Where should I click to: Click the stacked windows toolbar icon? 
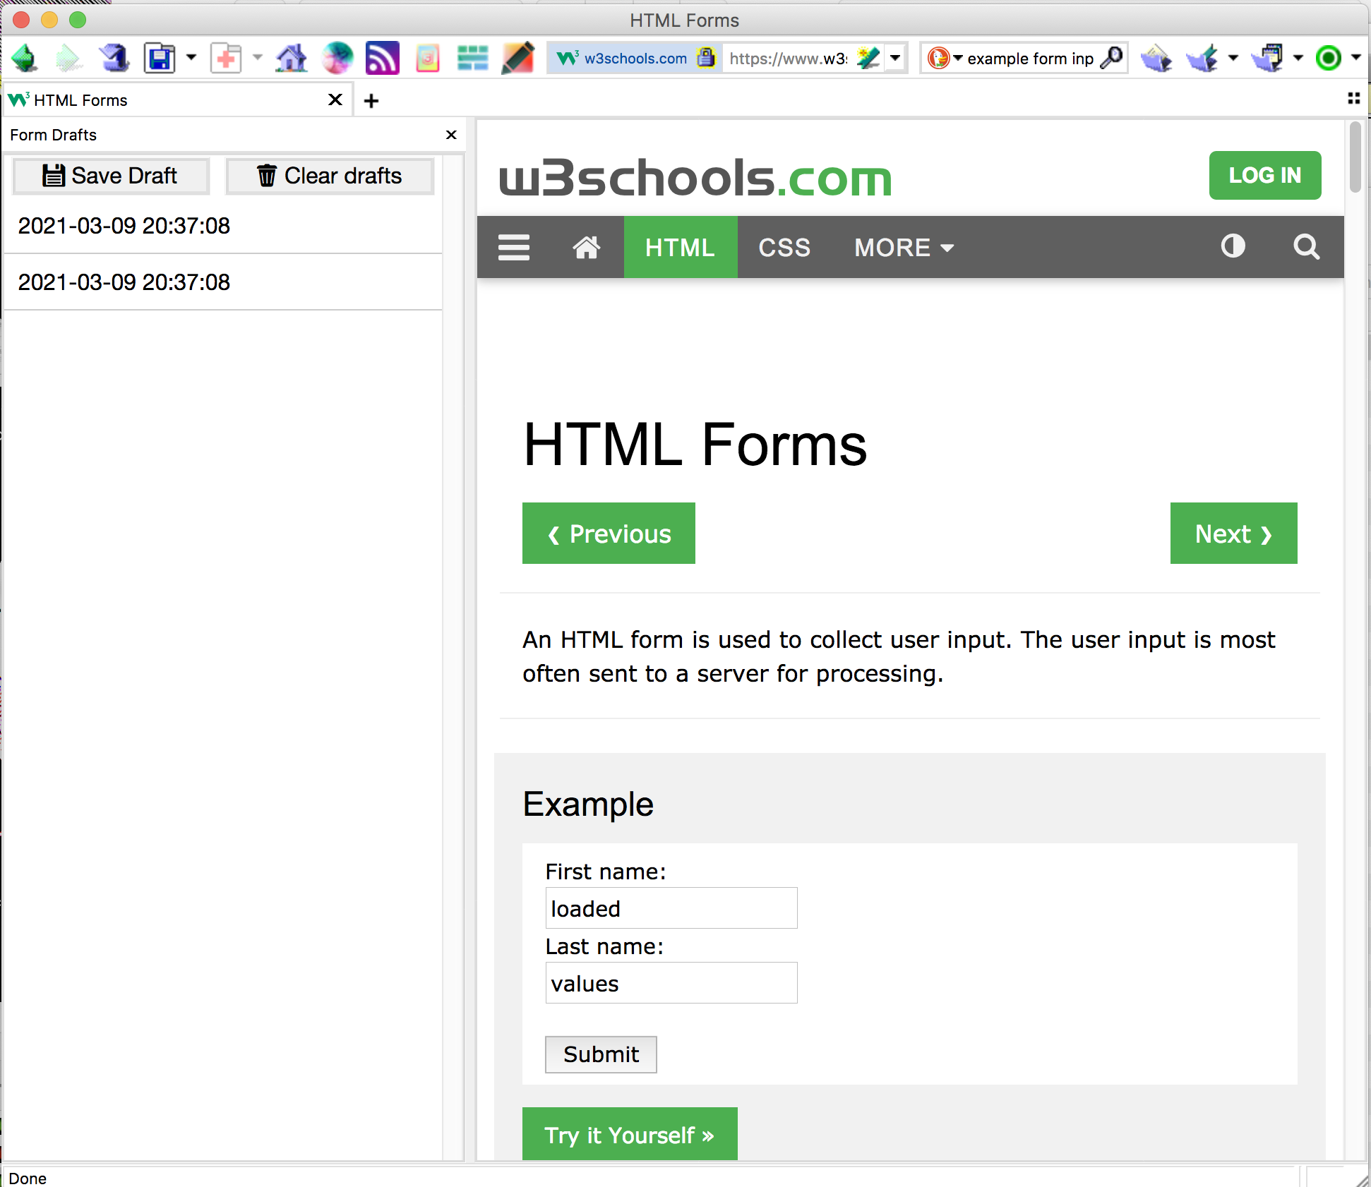(1267, 58)
